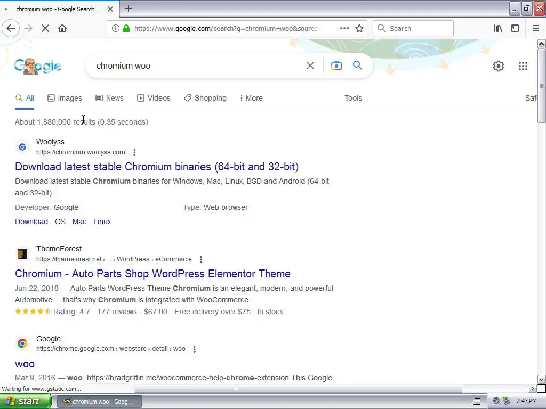Show site information icon in address bar
This screenshot has height=409, width=546.
coord(115,28)
